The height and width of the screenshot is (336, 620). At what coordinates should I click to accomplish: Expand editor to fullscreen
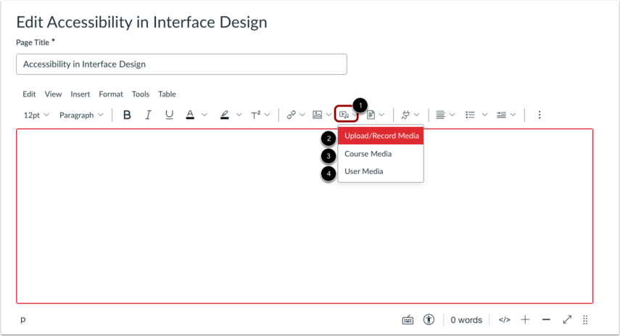click(567, 319)
